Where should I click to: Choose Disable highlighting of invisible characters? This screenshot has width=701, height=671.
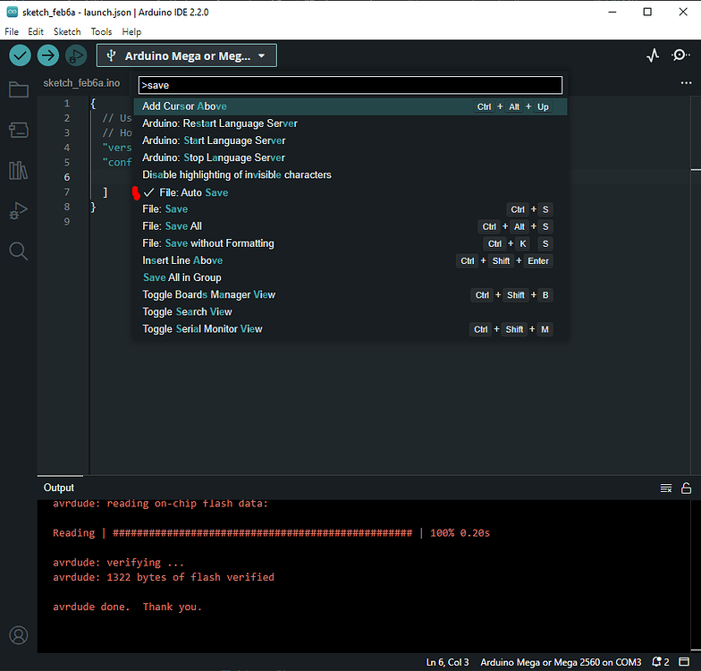tap(350, 175)
